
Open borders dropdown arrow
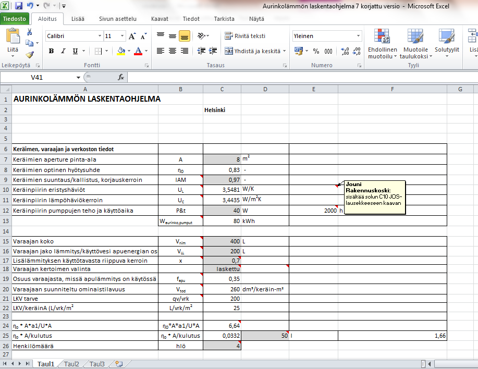tap(107, 51)
